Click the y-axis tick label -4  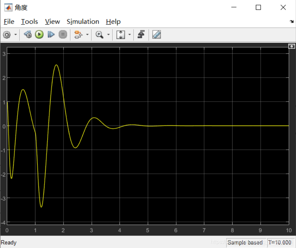(x=3, y=222)
